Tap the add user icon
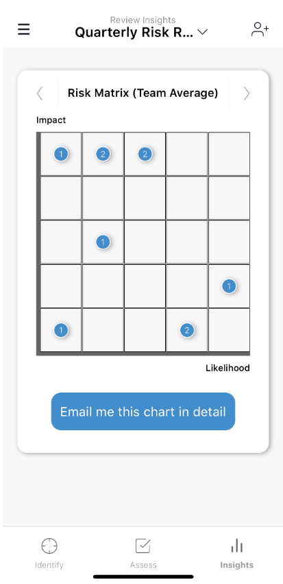The height and width of the screenshot is (584, 283). pyautogui.click(x=260, y=30)
